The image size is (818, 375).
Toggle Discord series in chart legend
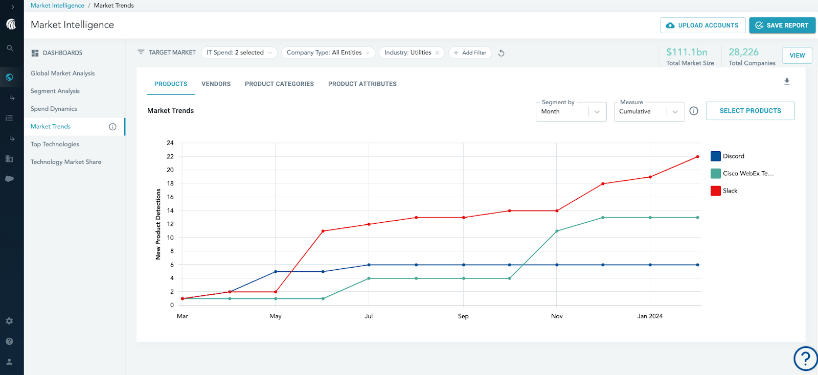(716, 156)
